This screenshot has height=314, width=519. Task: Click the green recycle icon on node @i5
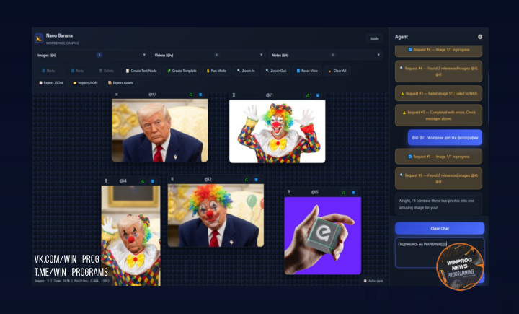tap(344, 192)
